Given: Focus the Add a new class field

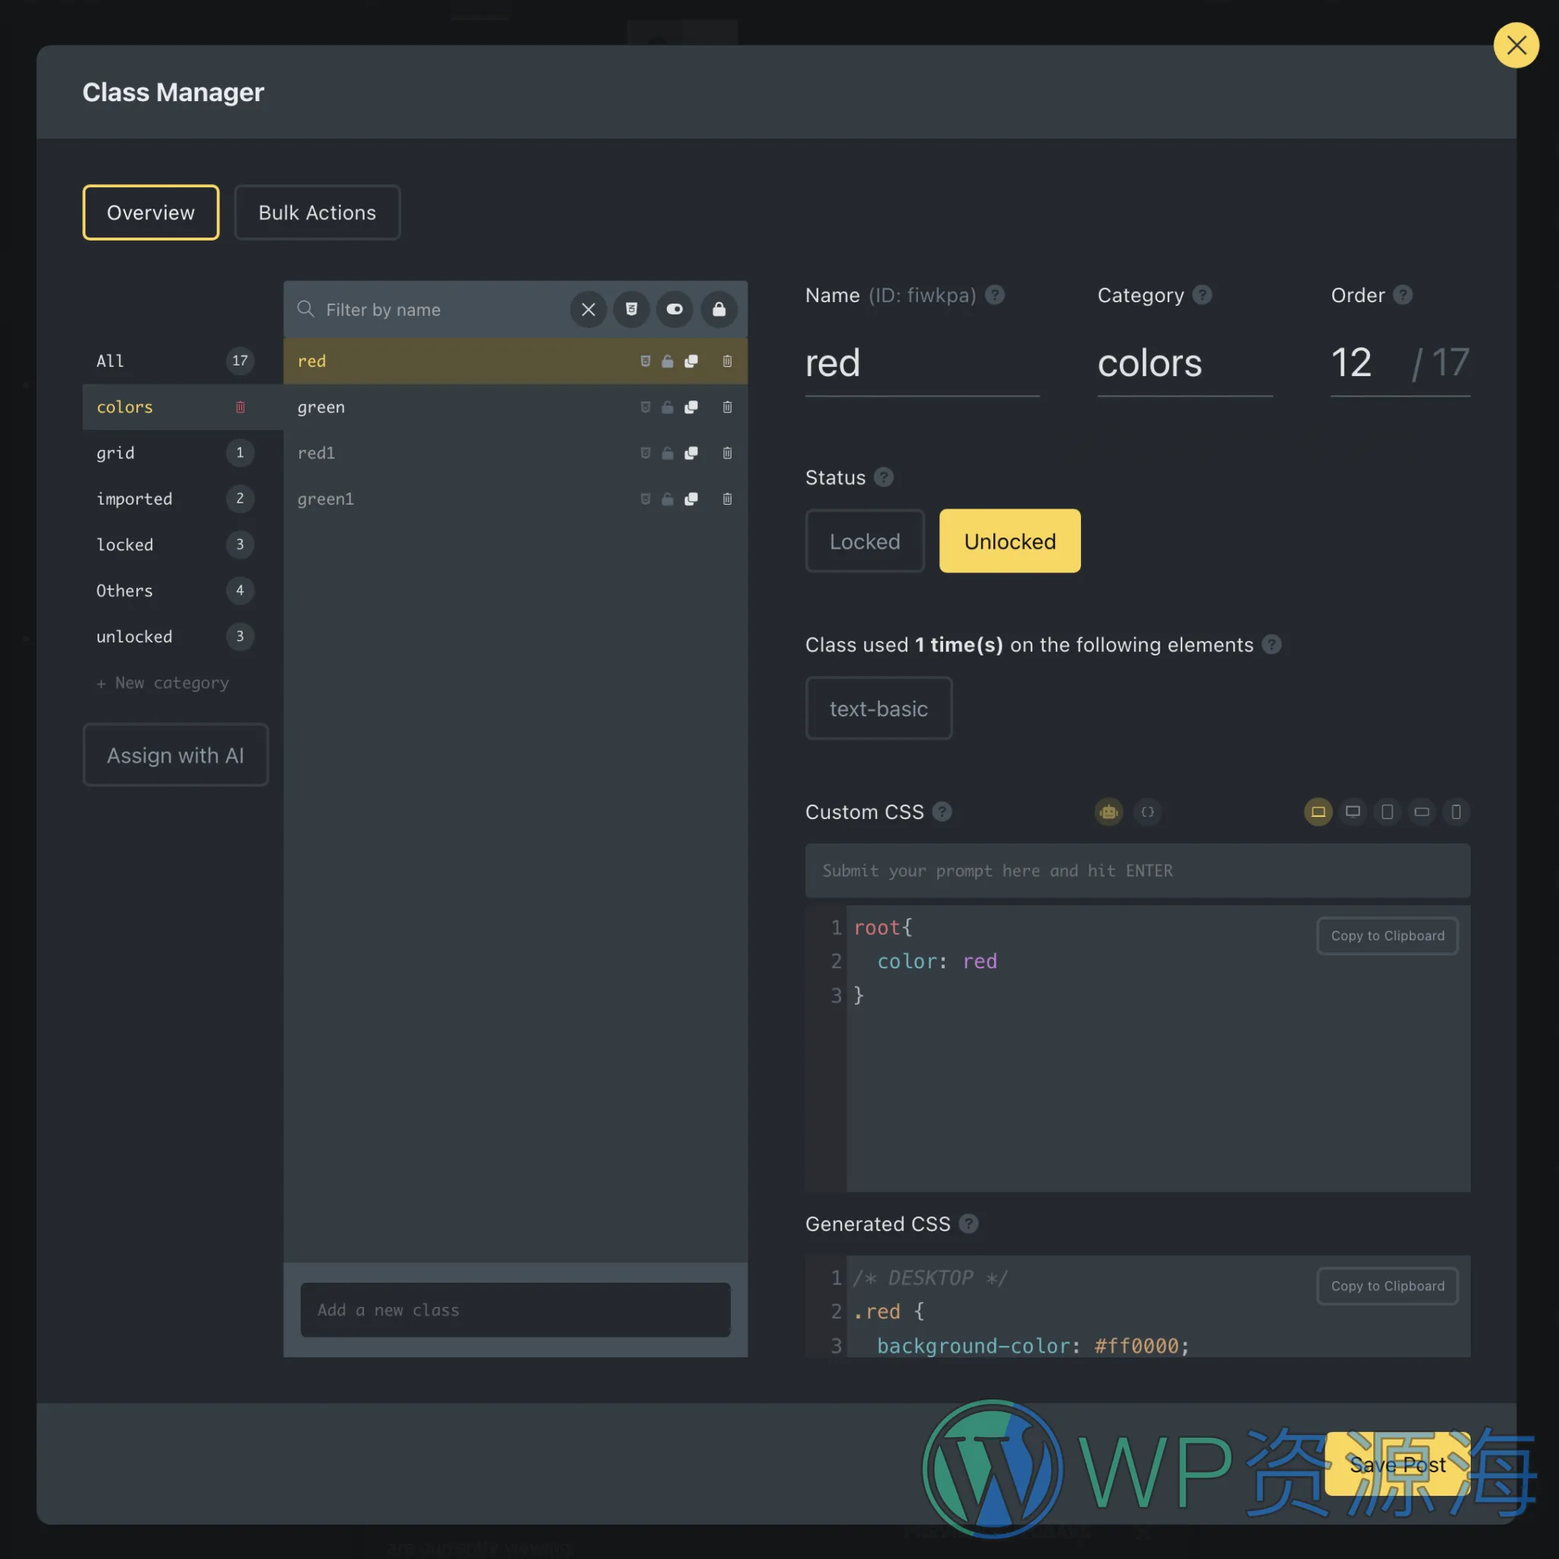Looking at the screenshot, I should point(515,1309).
